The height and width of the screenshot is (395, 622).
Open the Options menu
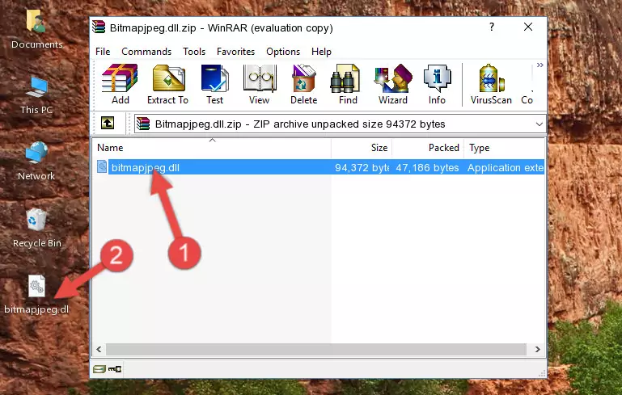[x=283, y=52]
